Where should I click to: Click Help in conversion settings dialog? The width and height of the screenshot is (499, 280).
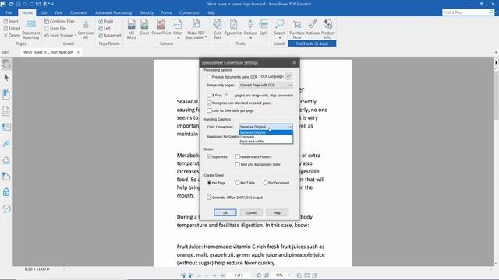click(277, 212)
